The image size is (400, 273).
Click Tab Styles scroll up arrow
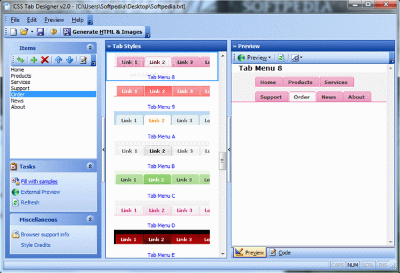click(x=223, y=55)
